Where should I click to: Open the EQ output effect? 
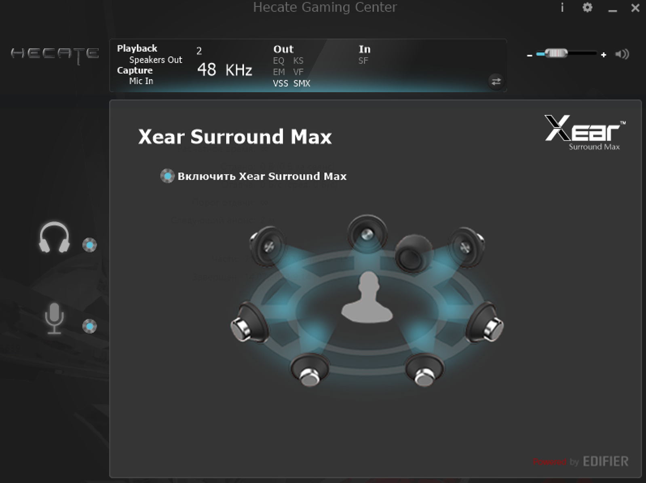tap(279, 61)
